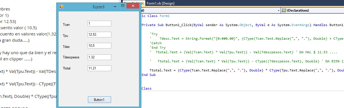Close Form1 with the red X

point(133,6)
